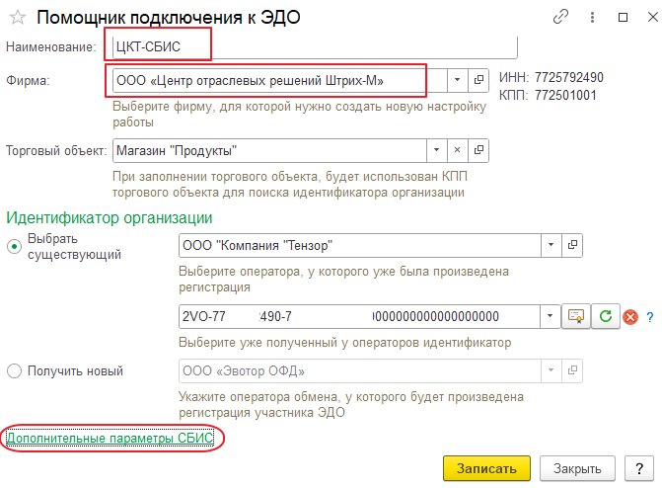The width and height of the screenshot is (662, 488).
Task: Open Дополнительные параметры СБИС link
Action: (x=110, y=438)
